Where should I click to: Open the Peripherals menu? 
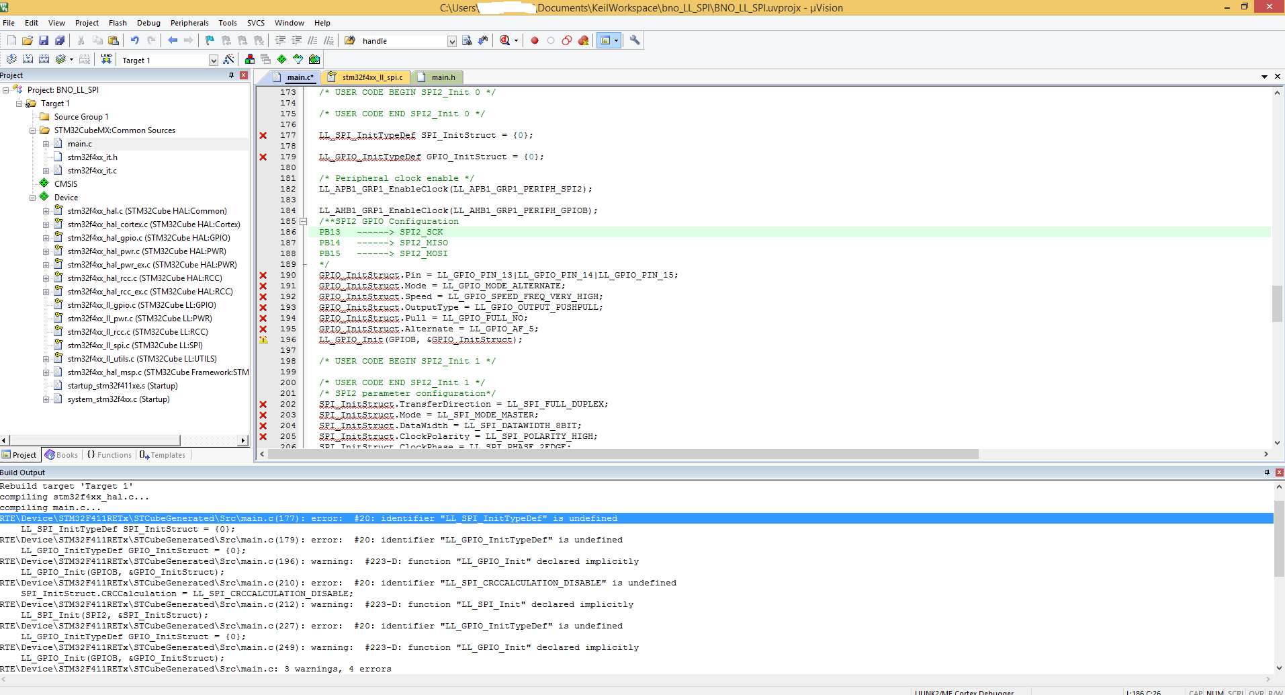189,23
